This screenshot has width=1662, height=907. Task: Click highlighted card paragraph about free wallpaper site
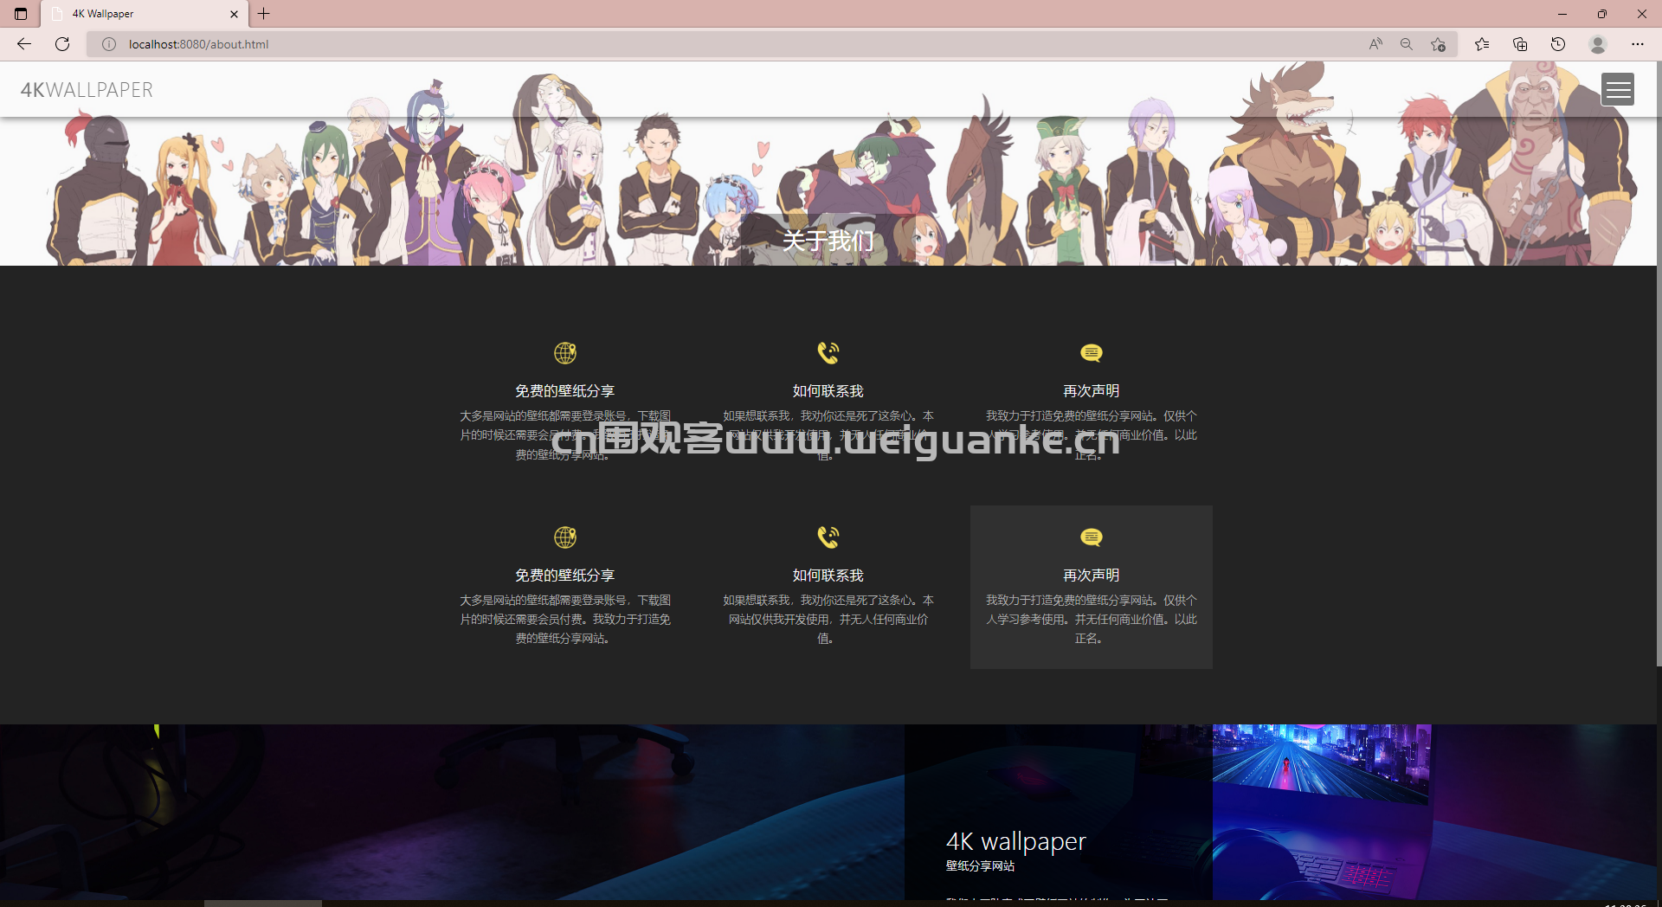coord(1092,620)
